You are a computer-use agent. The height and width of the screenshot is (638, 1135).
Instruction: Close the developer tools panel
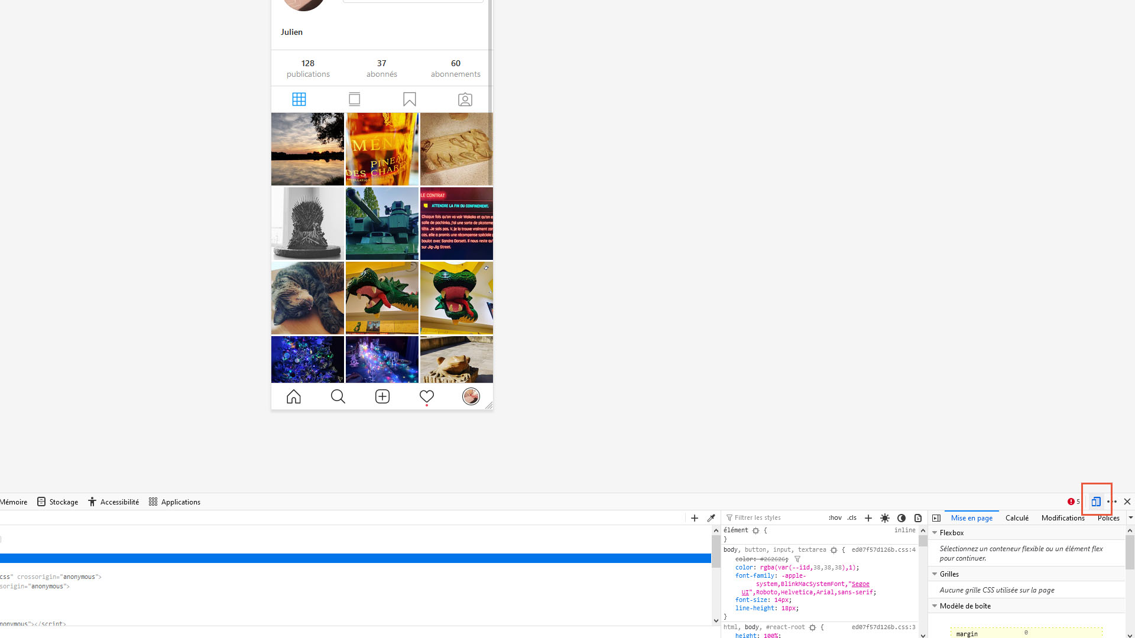point(1127,502)
